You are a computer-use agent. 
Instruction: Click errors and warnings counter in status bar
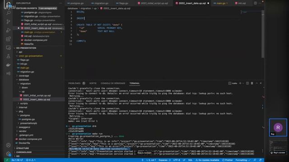pos(31,160)
